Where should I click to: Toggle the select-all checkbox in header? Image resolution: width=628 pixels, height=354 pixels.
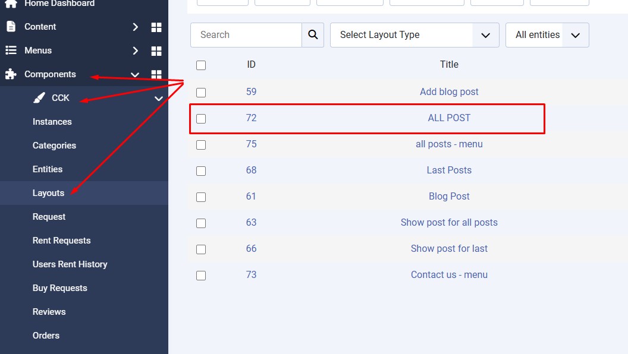pyautogui.click(x=201, y=65)
